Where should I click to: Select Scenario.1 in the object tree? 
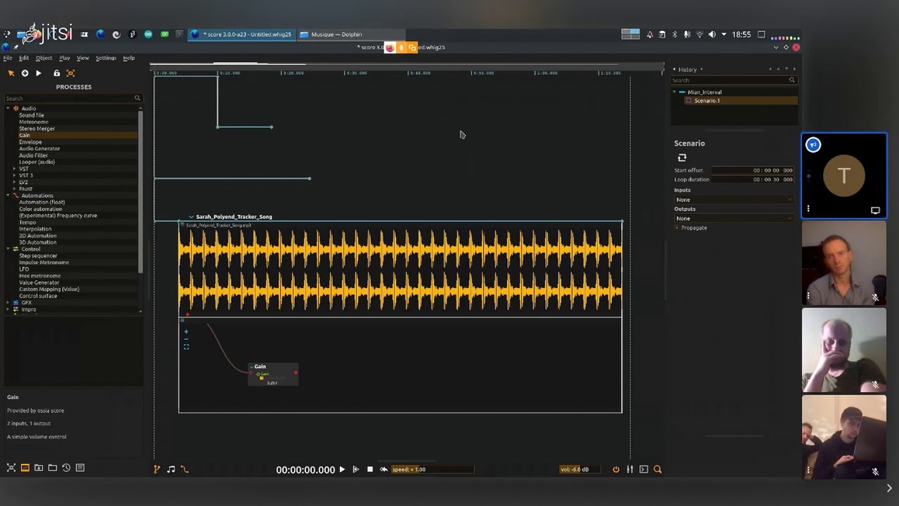click(707, 100)
